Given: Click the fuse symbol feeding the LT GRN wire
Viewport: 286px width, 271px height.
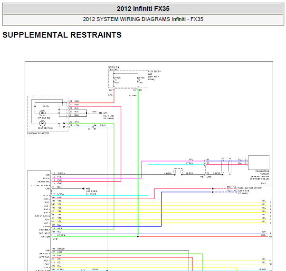Looking at the screenshot, I should click(138, 80).
